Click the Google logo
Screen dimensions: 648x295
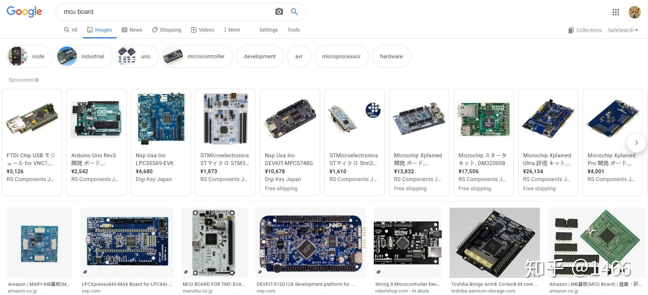24,12
